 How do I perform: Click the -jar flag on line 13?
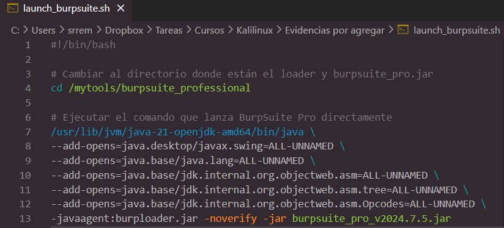[275, 219]
